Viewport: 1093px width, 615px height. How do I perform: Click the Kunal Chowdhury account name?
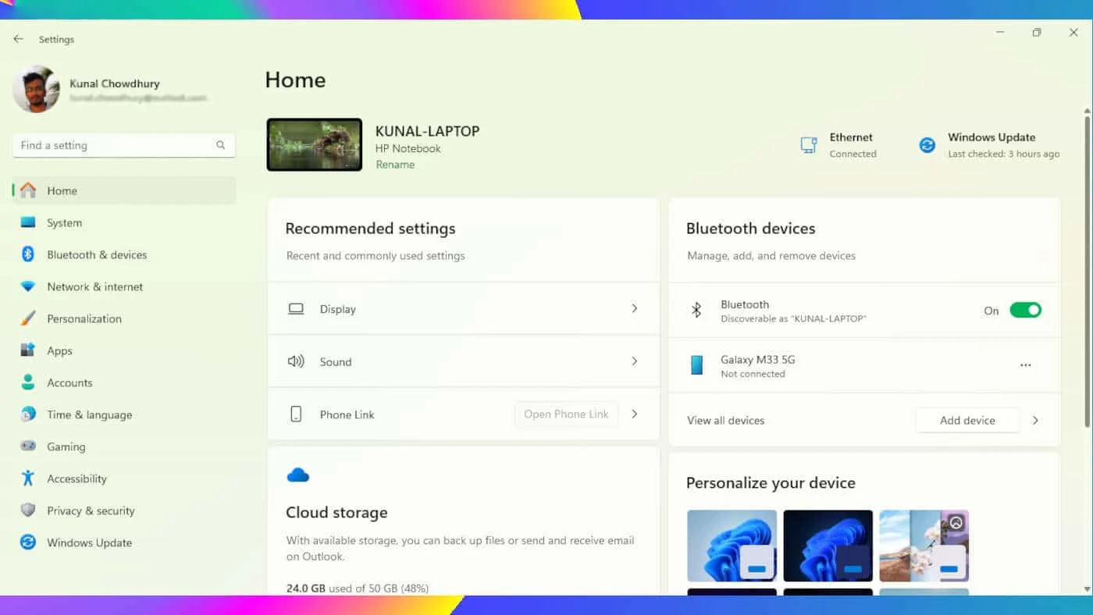pos(115,84)
